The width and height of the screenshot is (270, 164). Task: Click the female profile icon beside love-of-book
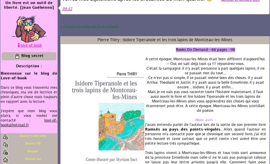(x=19, y=46)
